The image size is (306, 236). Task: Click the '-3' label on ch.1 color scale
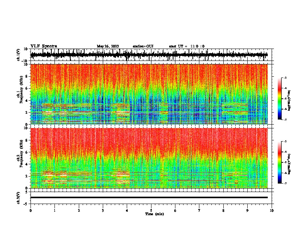tap(285, 78)
